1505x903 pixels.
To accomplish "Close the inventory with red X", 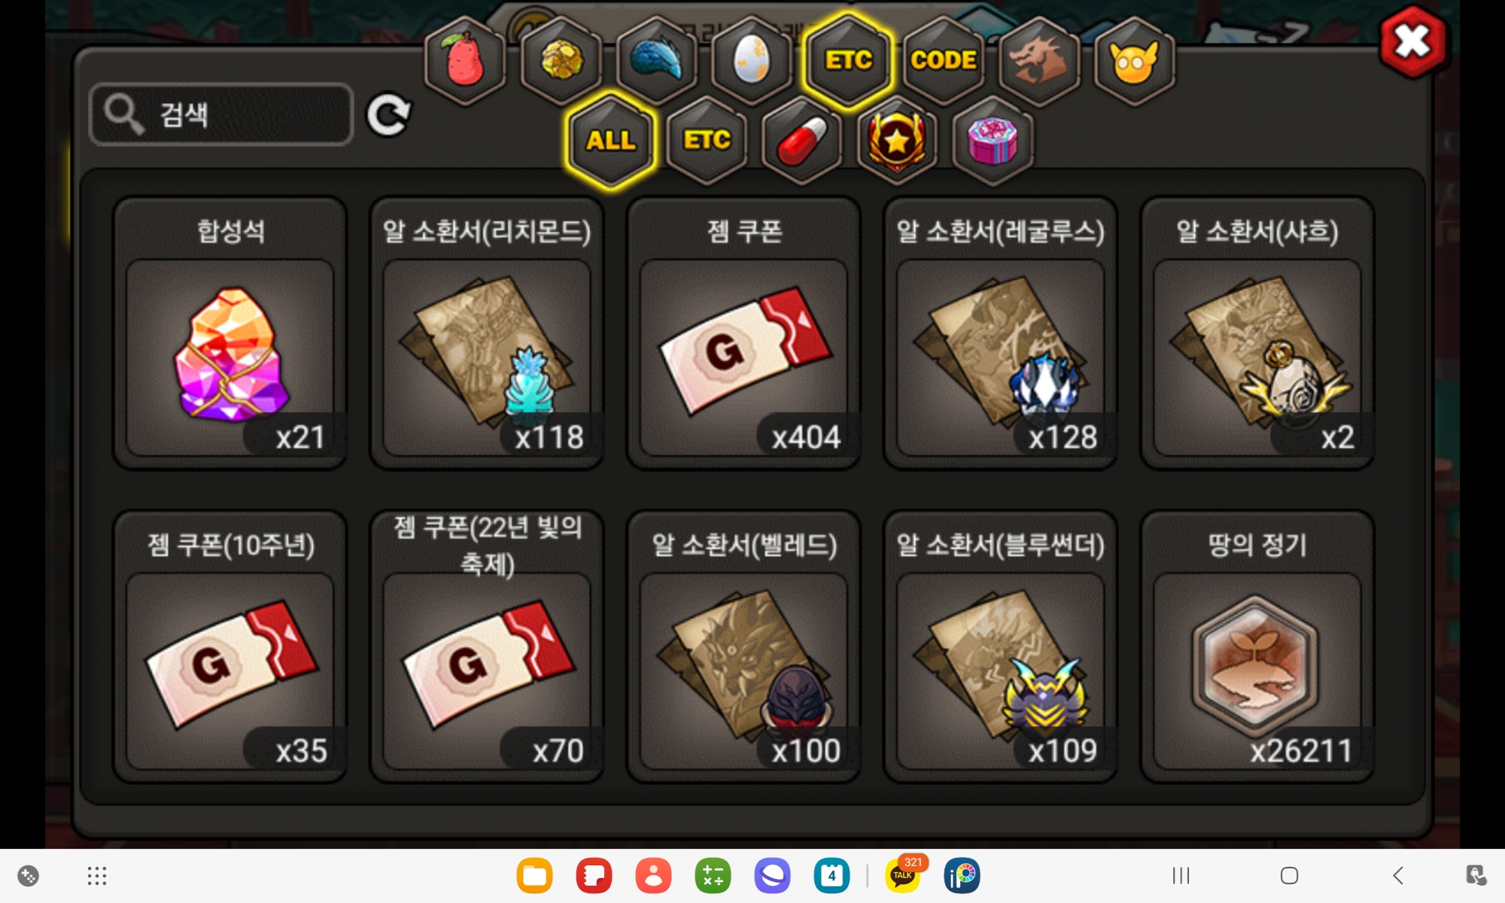I will 1412,41.
